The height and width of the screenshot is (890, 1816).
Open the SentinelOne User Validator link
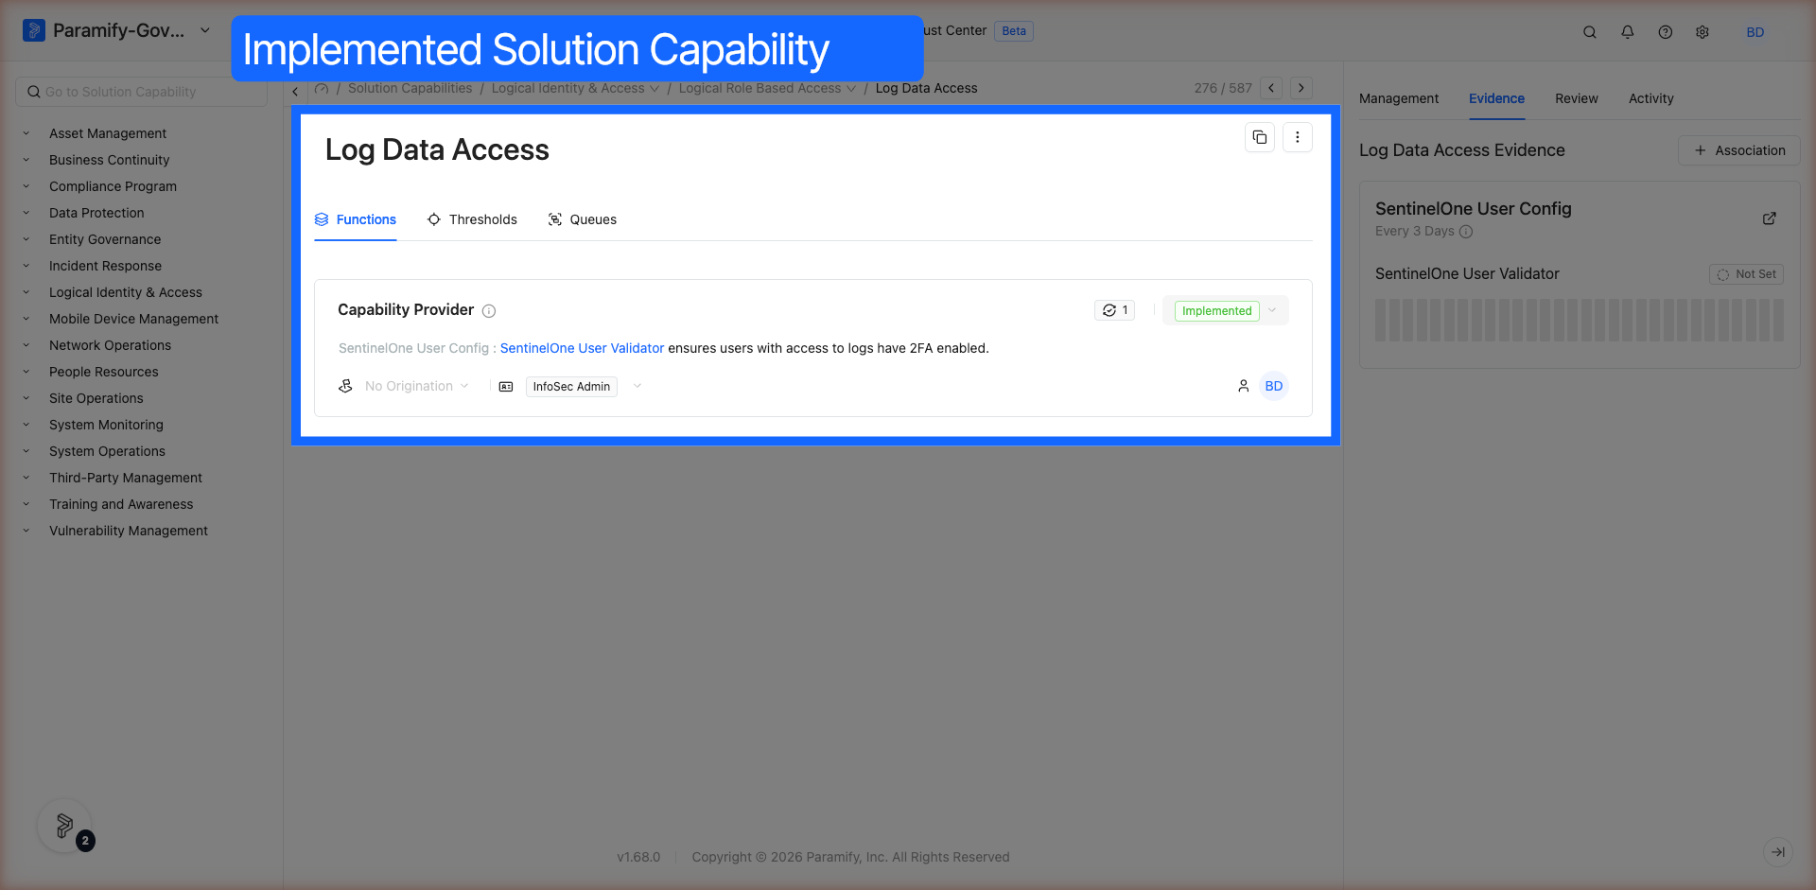pos(582,348)
